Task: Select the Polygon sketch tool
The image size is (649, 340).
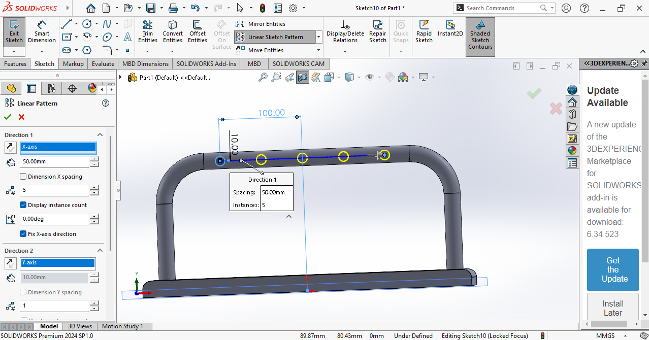Action: pos(87,50)
